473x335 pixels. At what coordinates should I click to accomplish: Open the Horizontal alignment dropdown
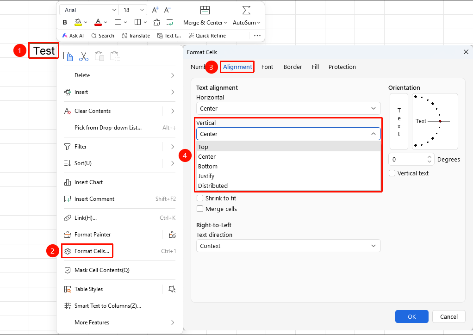point(288,108)
